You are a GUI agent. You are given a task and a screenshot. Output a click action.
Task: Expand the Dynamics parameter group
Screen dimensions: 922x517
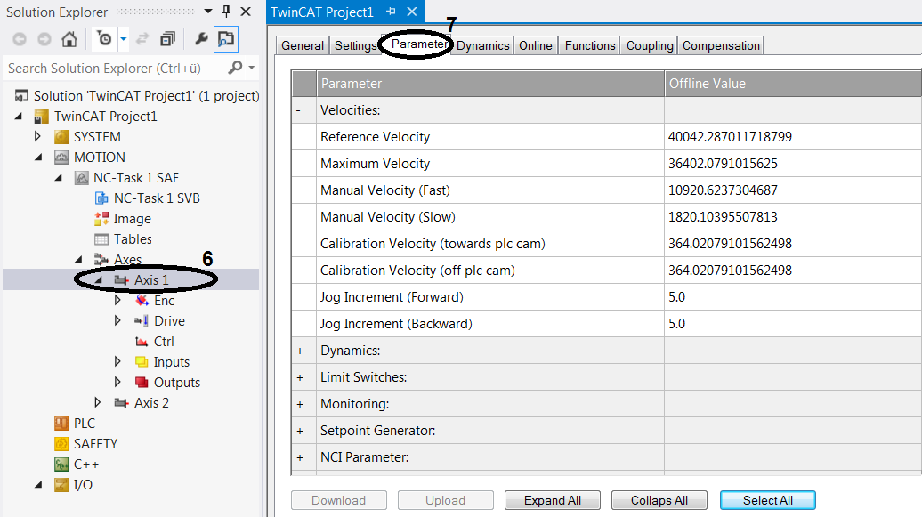click(300, 351)
